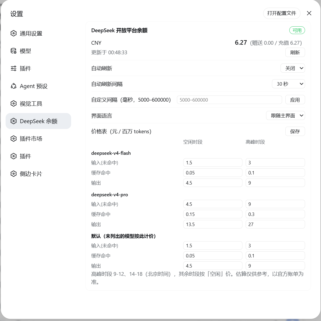Screen dimensions: 321x321
Task: Edit deepseek-v4-pro peak input price 9
Action: (275, 204)
